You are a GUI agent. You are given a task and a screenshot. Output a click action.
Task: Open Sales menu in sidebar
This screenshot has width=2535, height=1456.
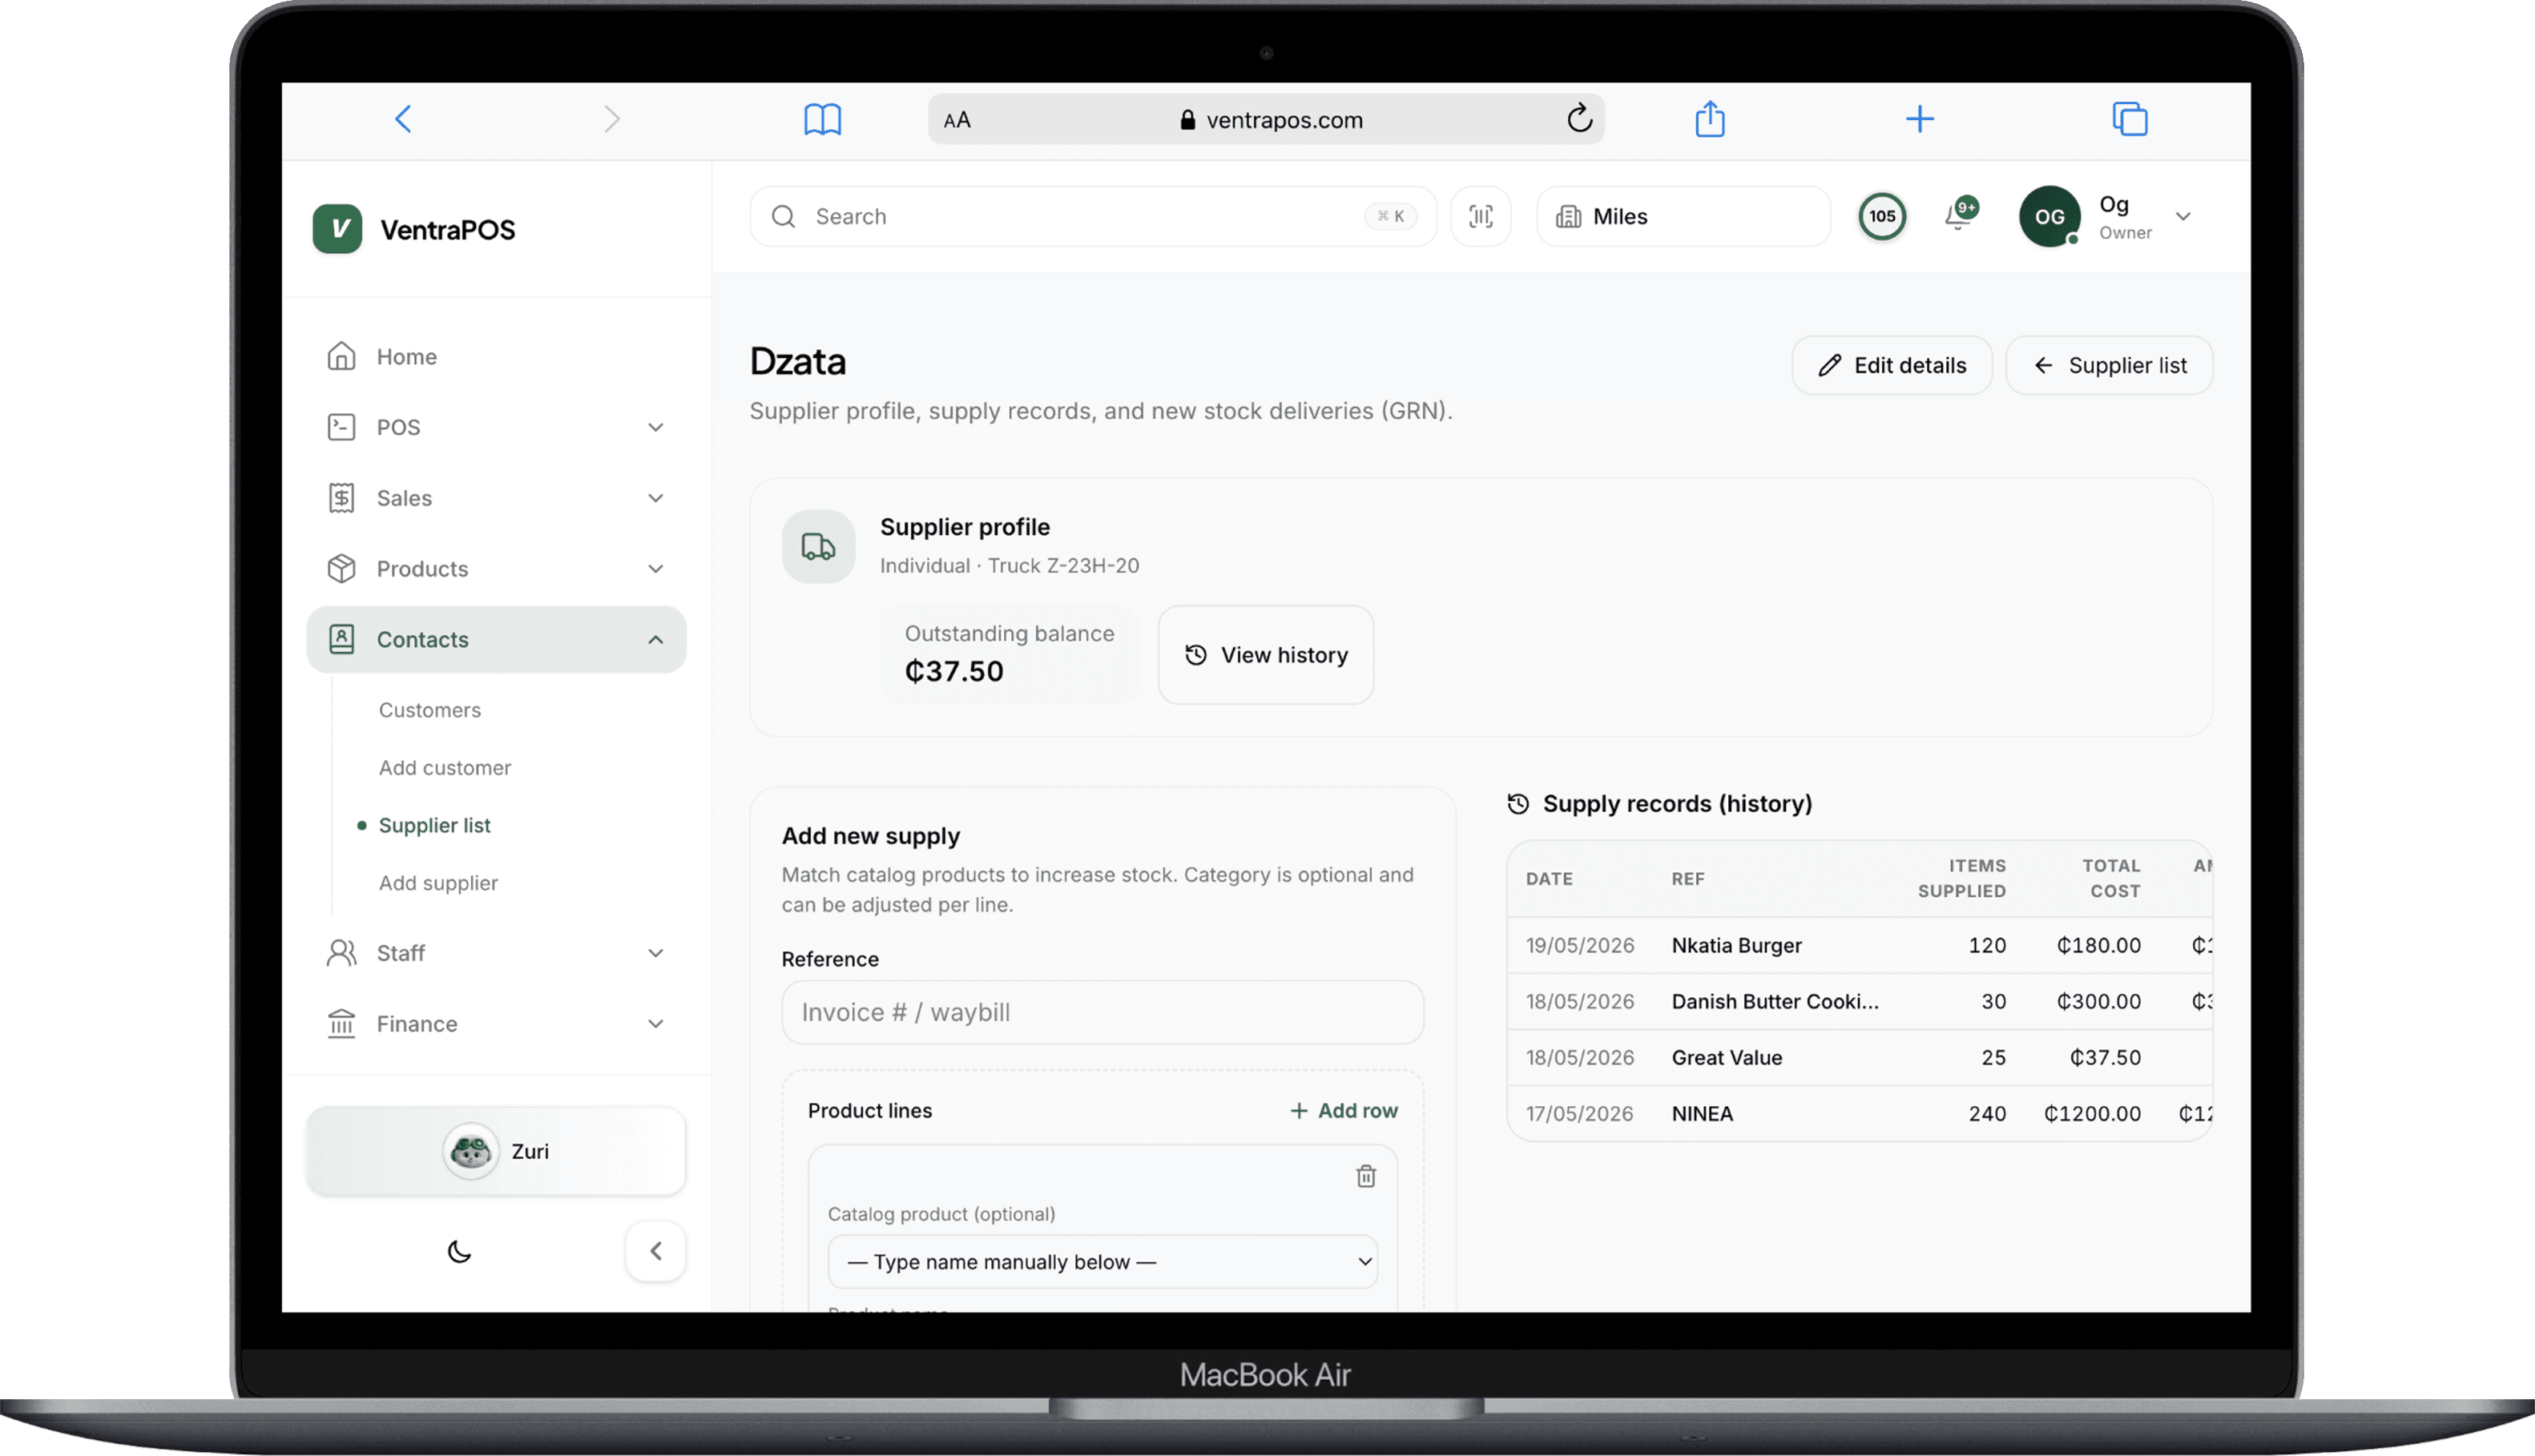coord(496,497)
